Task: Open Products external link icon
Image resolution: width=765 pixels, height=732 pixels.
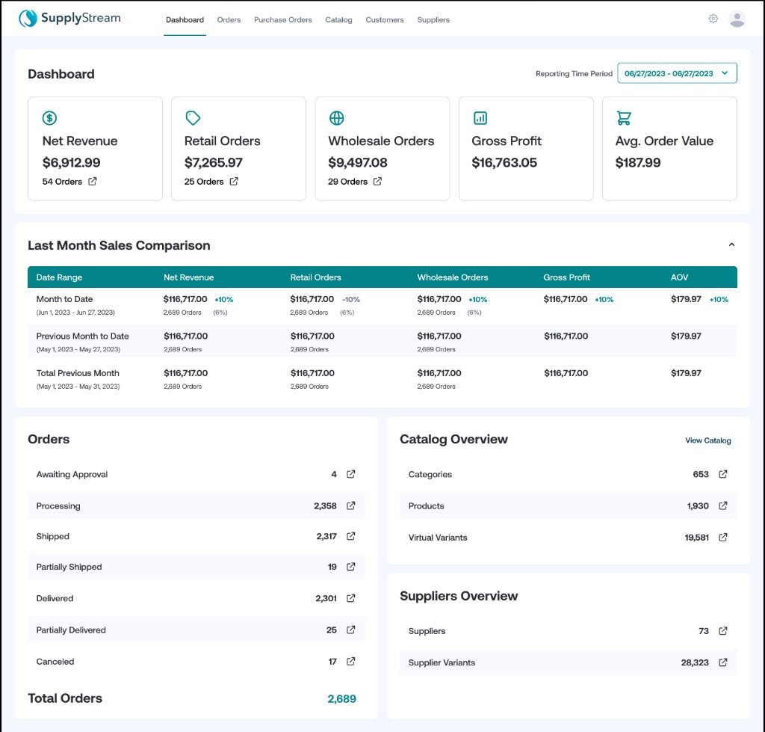Action: pos(723,505)
